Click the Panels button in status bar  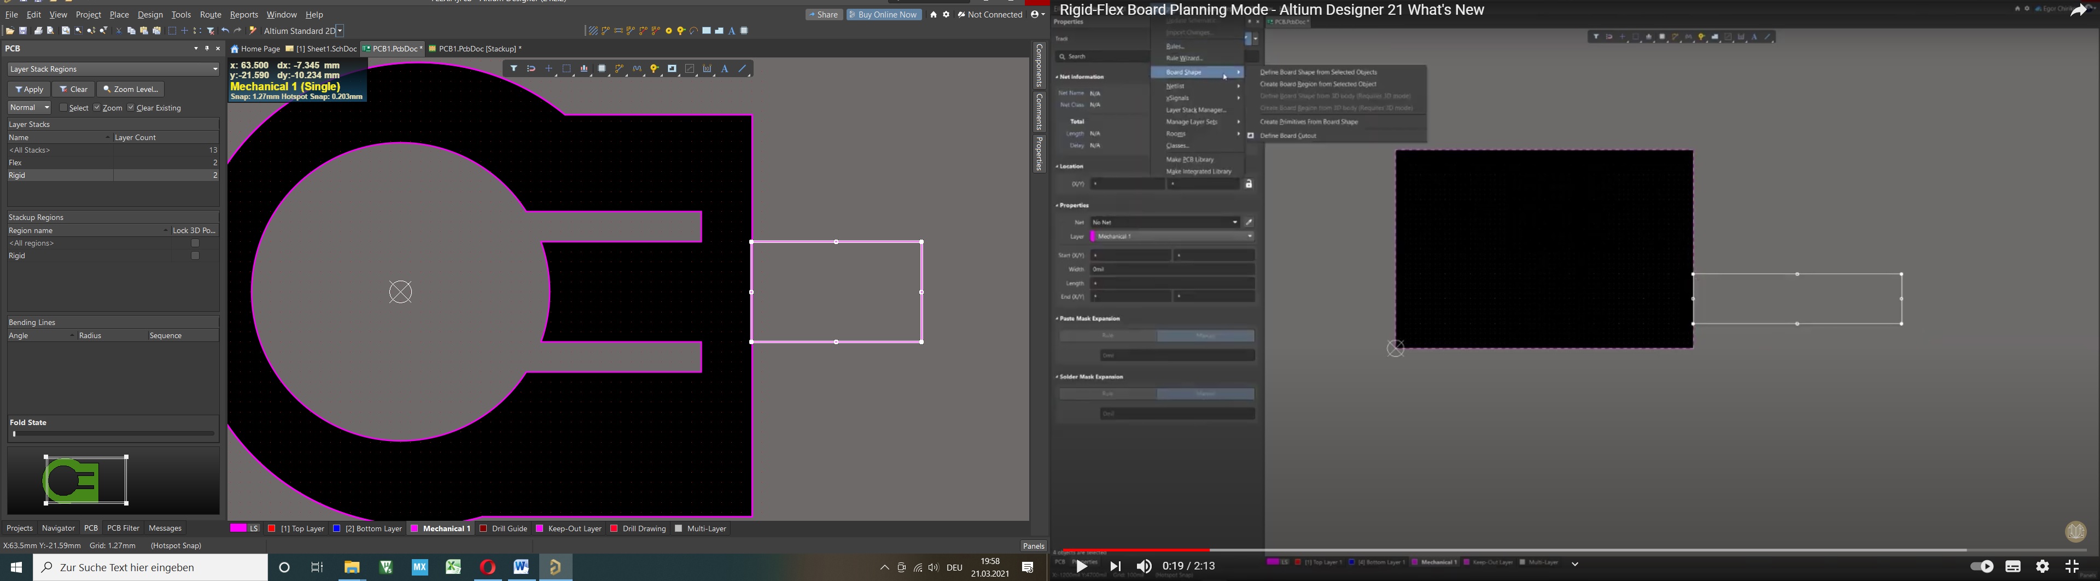pos(1034,546)
